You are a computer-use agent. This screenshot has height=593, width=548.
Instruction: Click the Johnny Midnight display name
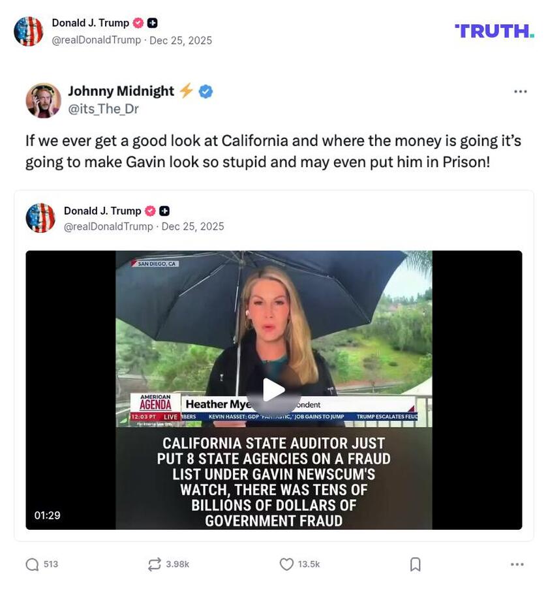point(121,91)
